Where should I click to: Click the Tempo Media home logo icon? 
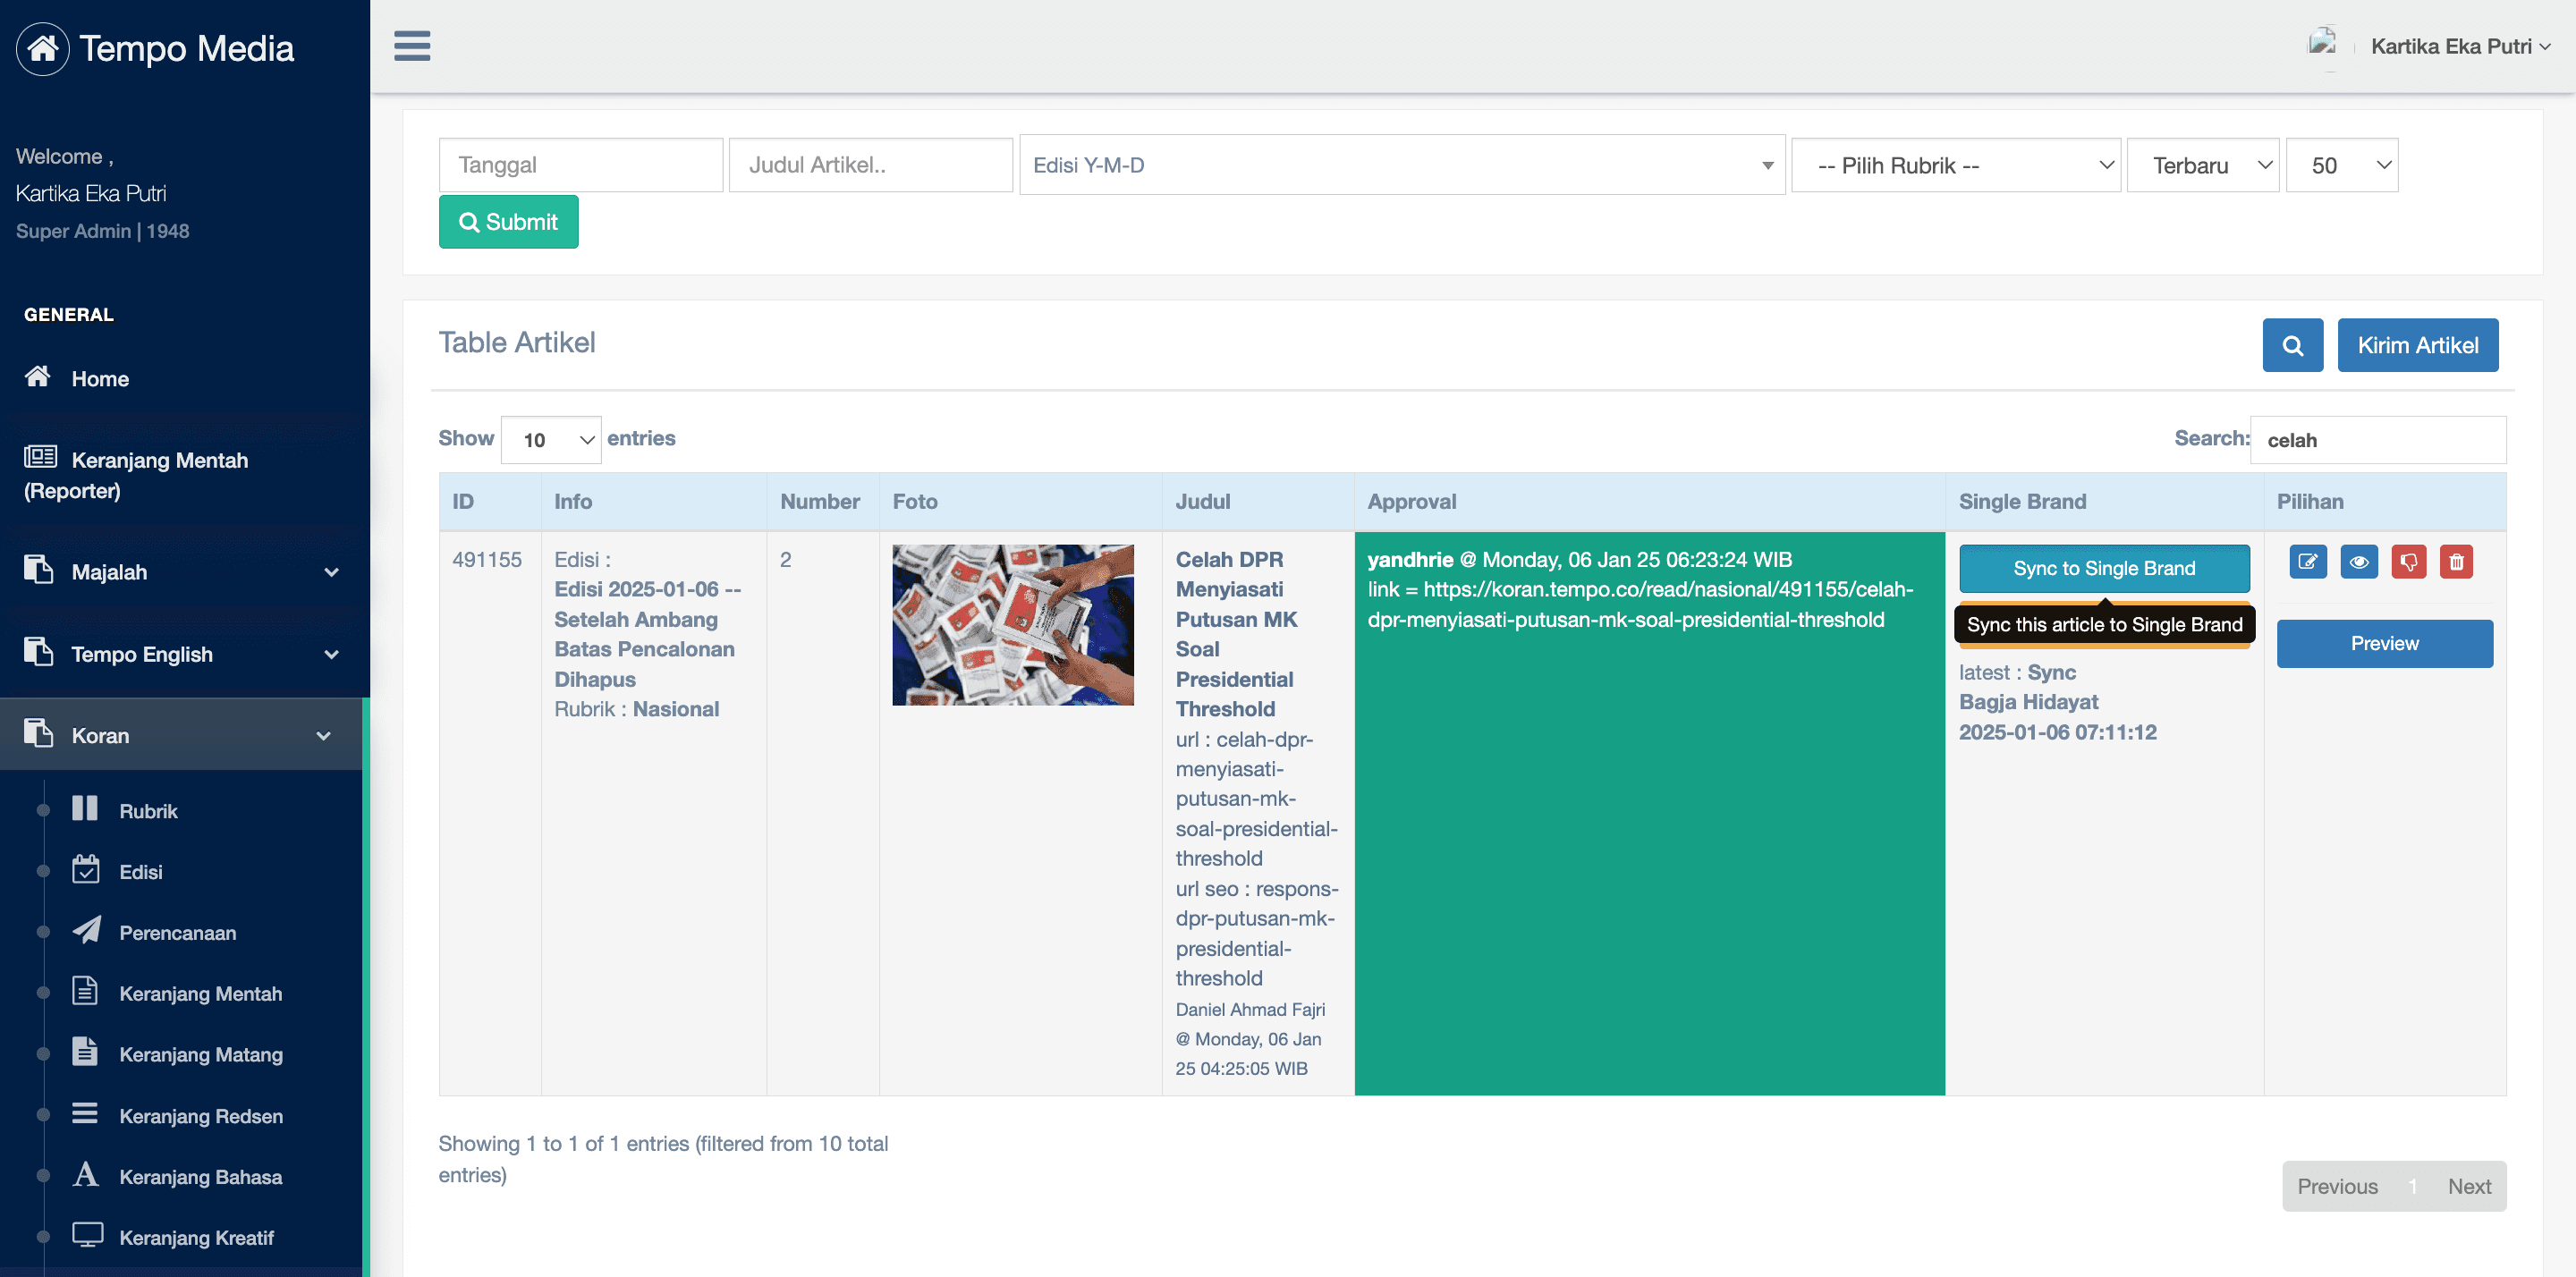[x=42, y=48]
